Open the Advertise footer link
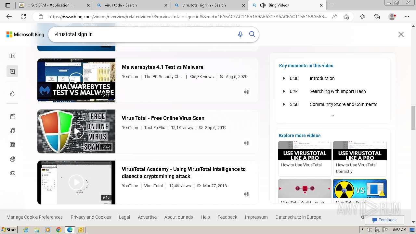 click(x=147, y=217)
